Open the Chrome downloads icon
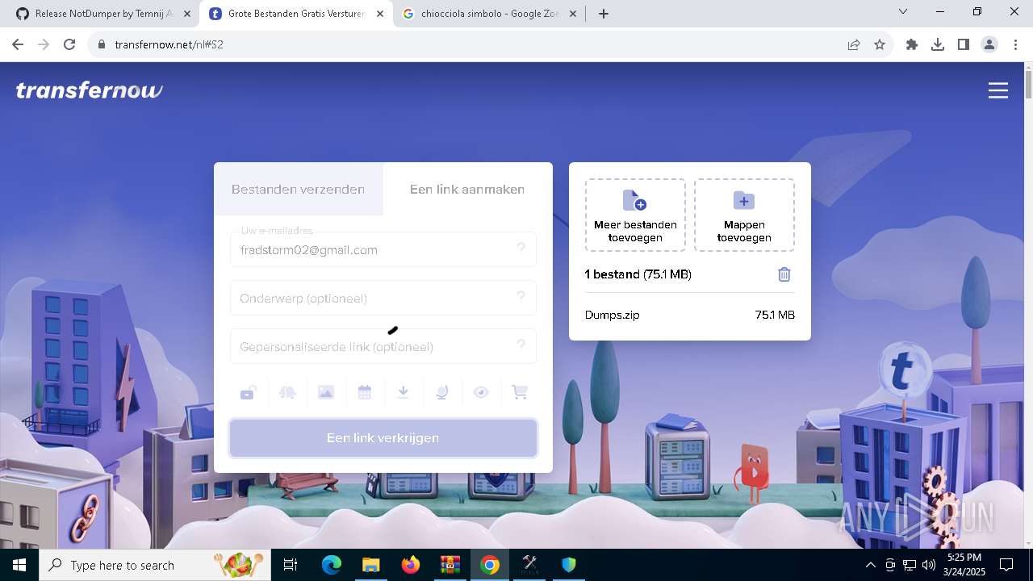1033x581 pixels. (938, 44)
